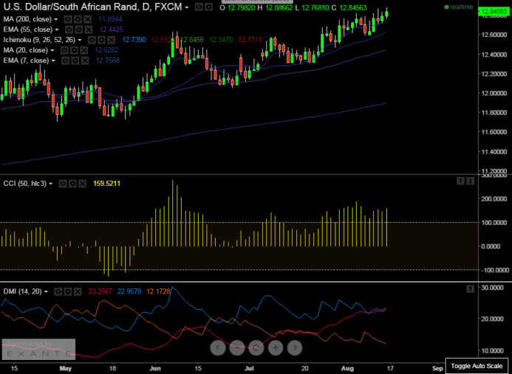
Task: Click the Jun label on time axis
Action: (x=155, y=368)
